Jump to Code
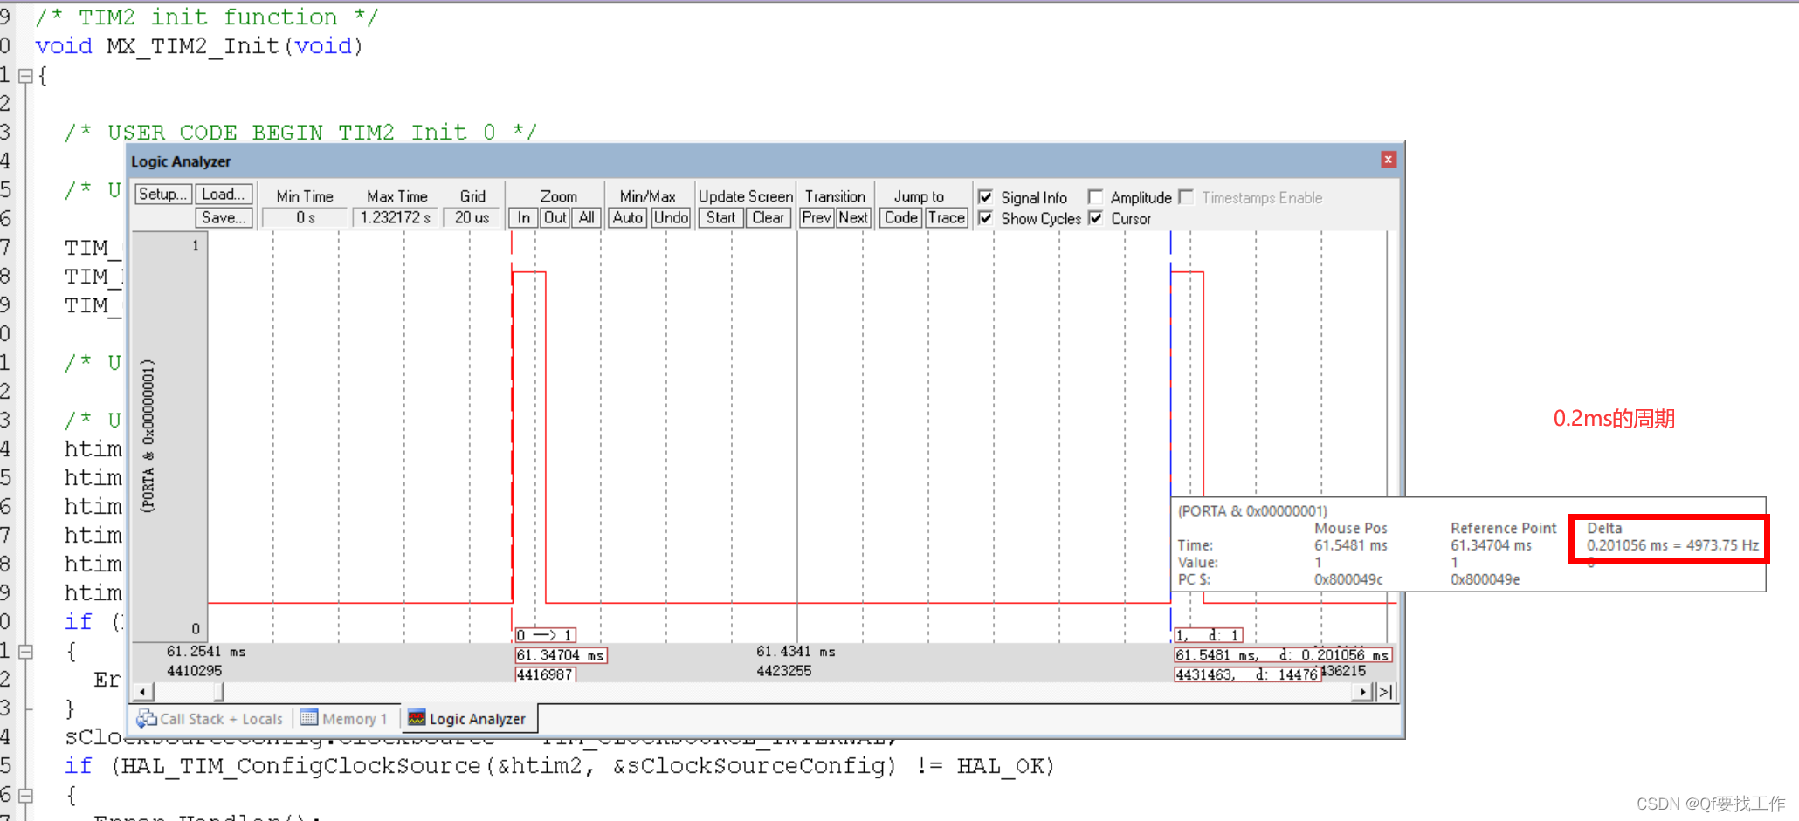 [x=900, y=217]
